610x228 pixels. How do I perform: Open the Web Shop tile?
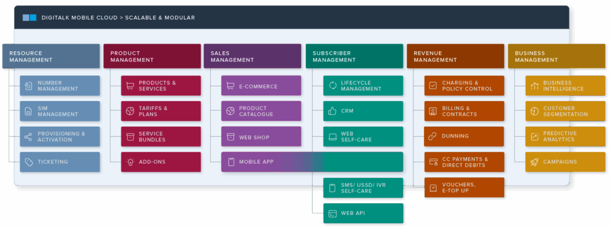tap(261, 136)
